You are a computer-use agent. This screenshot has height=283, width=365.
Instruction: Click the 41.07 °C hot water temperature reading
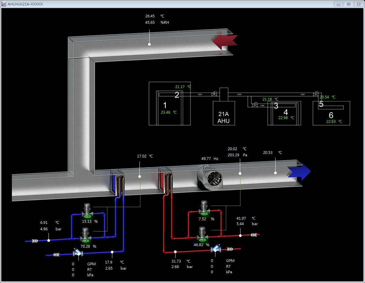click(x=241, y=218)
